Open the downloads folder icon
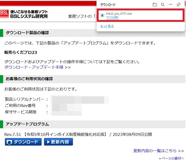This screenshot has width=186, height=163. point(155,5)
